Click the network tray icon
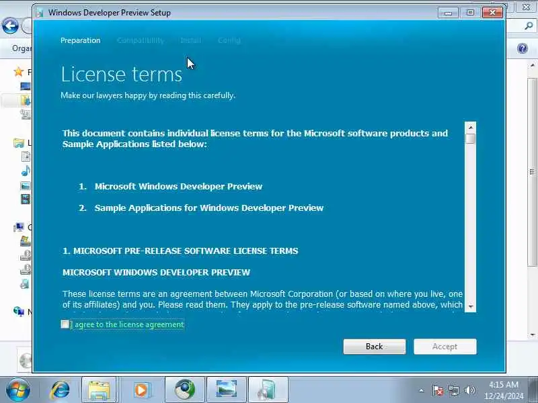The height and width of the screenshot is (403, 538). coord(453,390)
